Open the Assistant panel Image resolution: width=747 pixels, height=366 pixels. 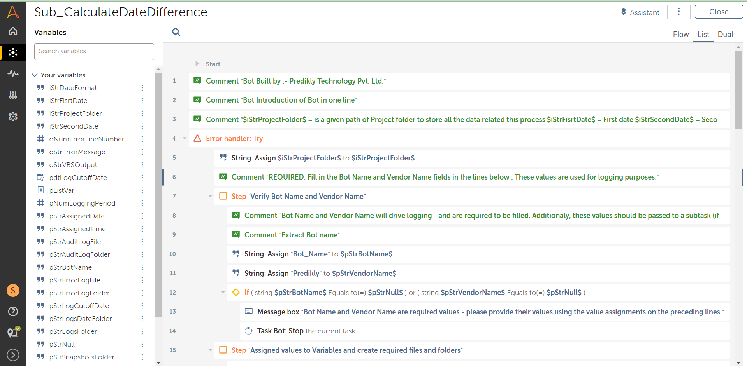pyautogui.click(x=640, y=12)
